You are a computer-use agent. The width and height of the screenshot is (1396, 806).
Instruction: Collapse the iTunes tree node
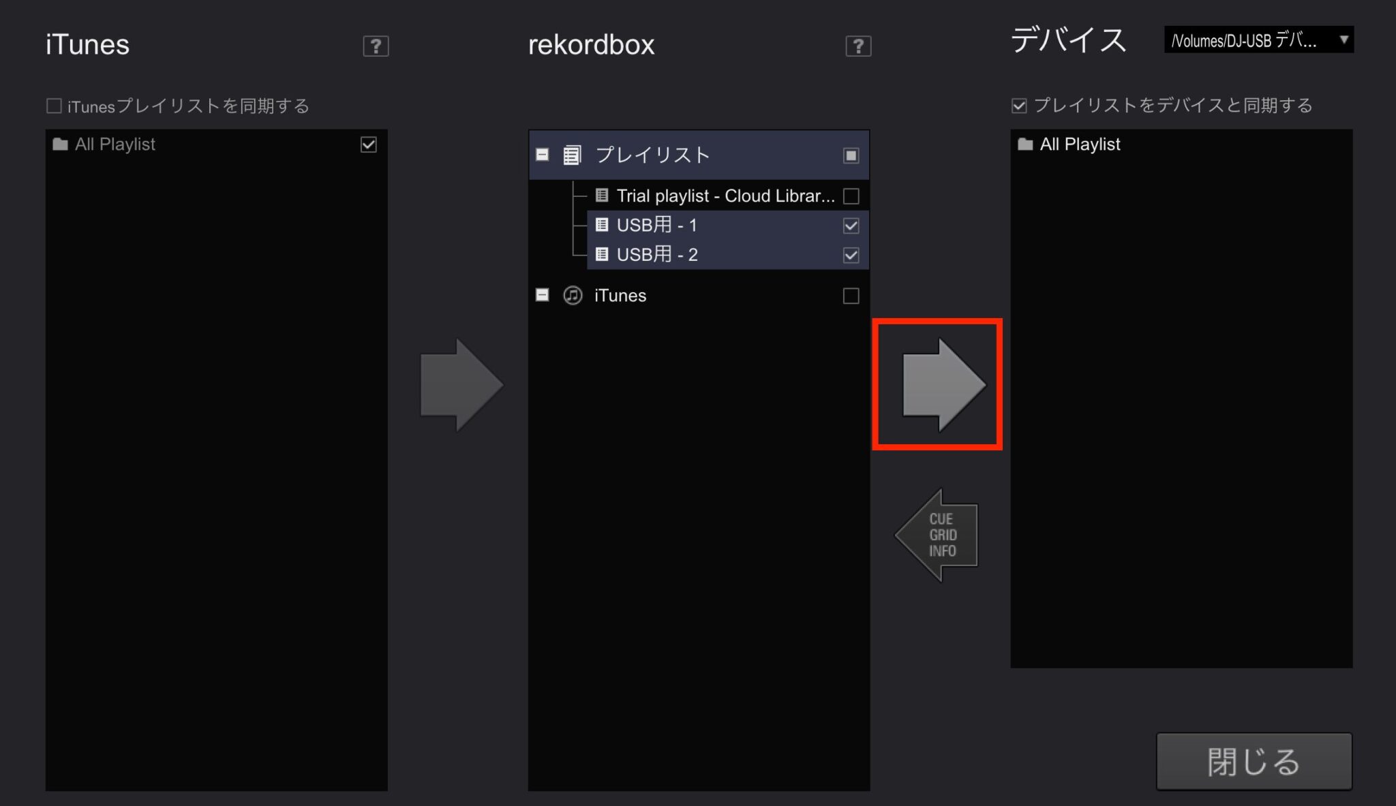pos(543,295)
